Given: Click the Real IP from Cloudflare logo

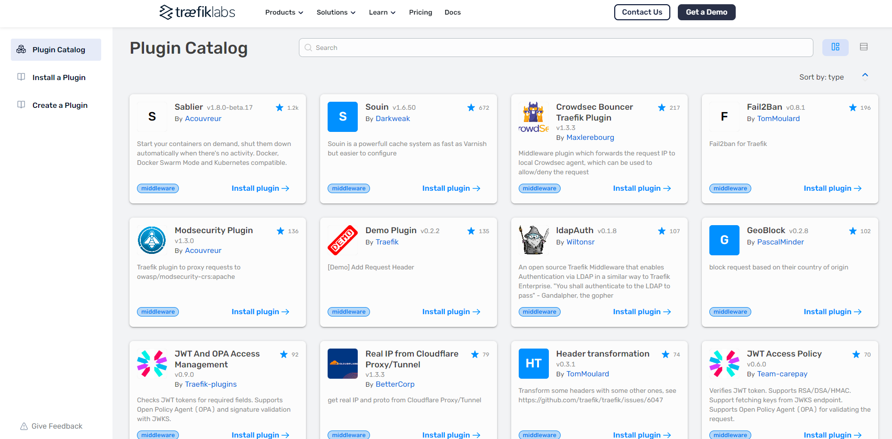Looking at the screenshot, I should [x=343, y=364].
